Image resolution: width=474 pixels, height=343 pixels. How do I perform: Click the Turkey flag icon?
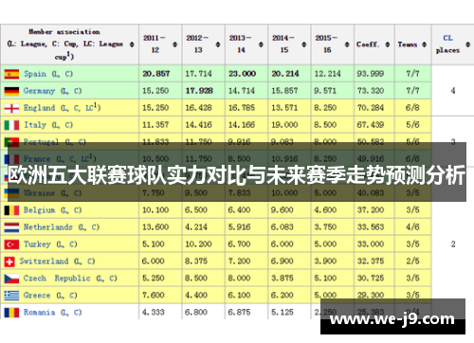tap(11, 244)
